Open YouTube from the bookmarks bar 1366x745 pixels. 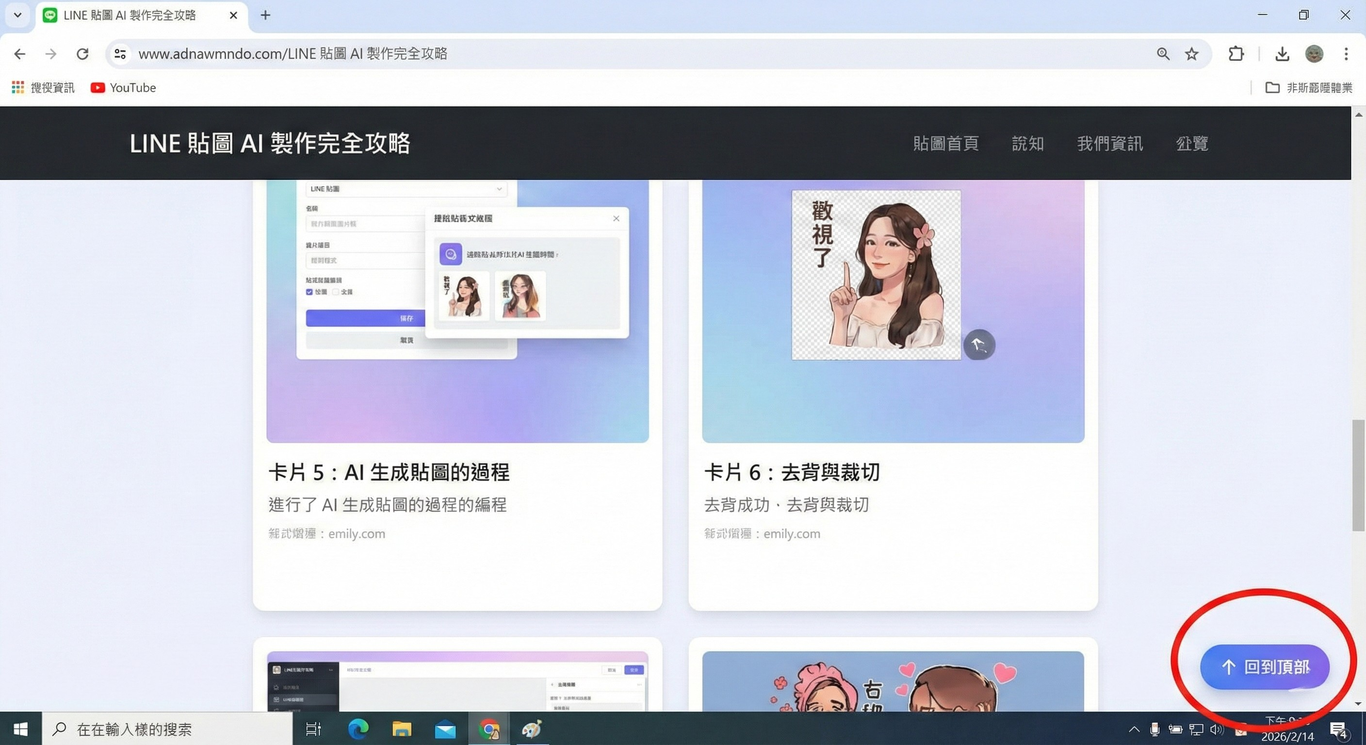point(123,87)
